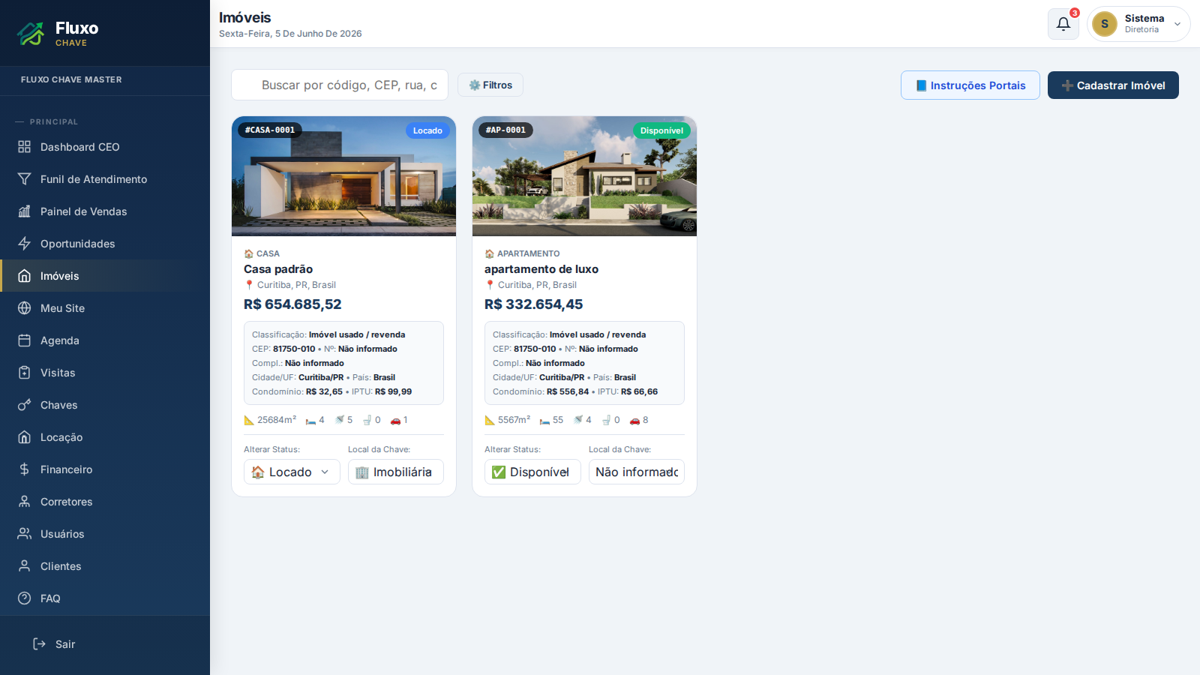Click the Financeiro dollar icon
Screen dimensions: 1200x675
point(24,469)
